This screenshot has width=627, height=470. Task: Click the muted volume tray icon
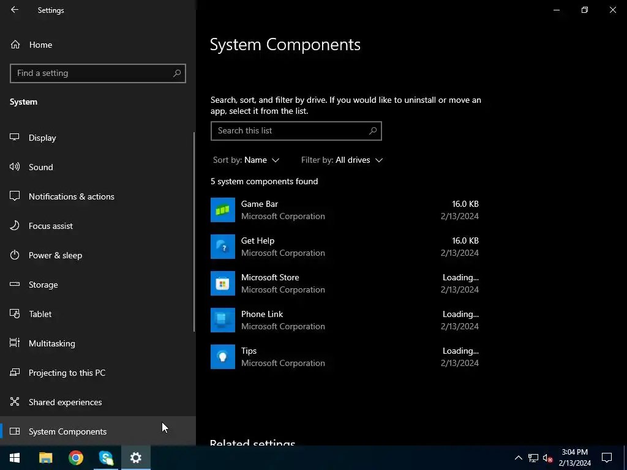tap(548, 458)
